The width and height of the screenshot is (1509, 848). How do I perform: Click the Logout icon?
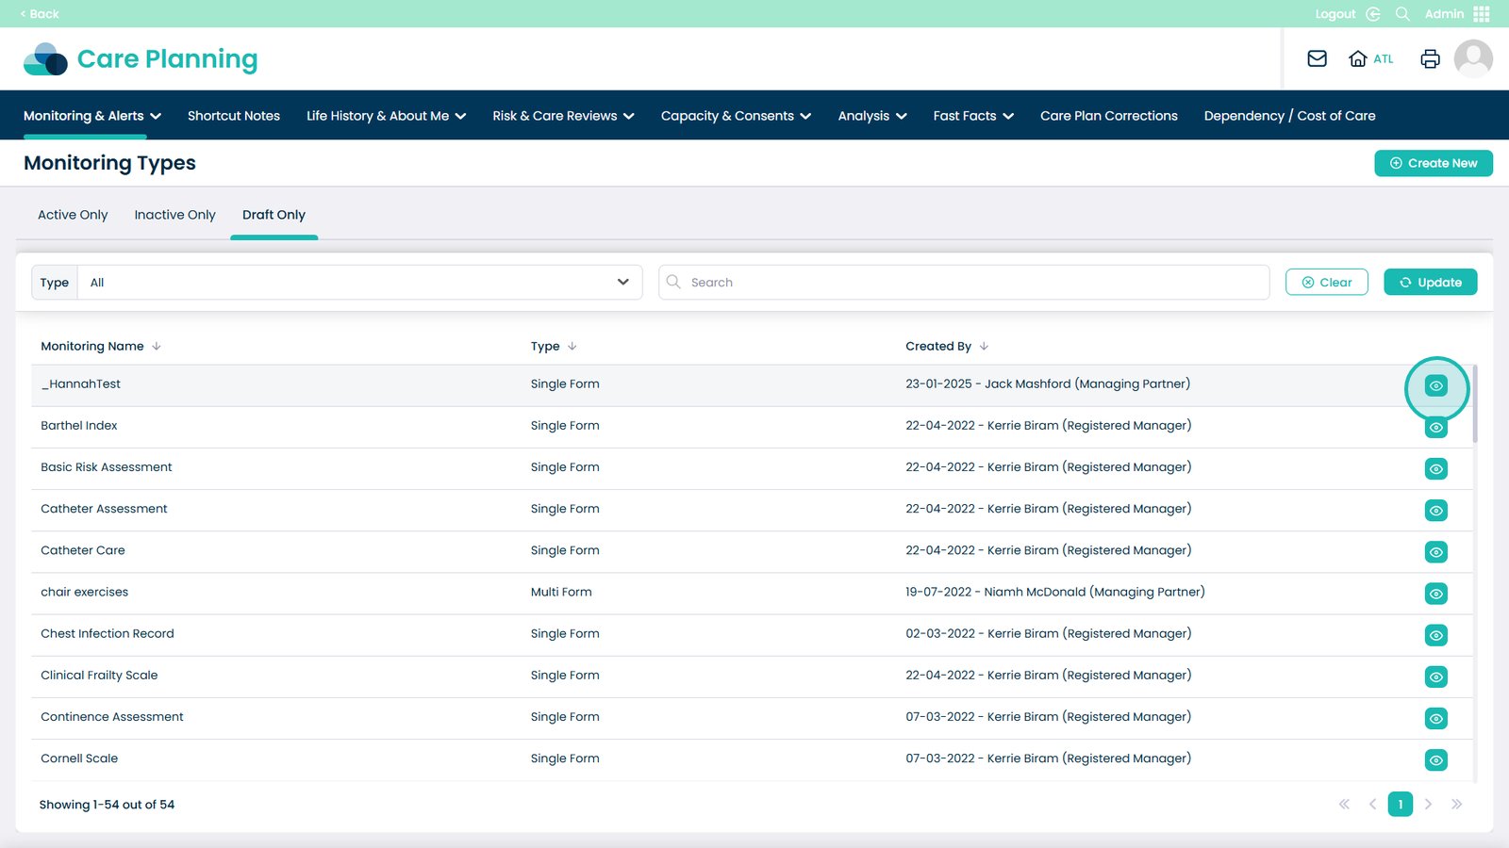coord(1373,14)
